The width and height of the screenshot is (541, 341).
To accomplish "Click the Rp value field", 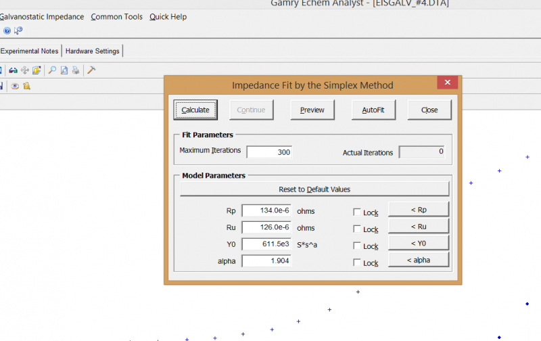I will coord(266,210).
